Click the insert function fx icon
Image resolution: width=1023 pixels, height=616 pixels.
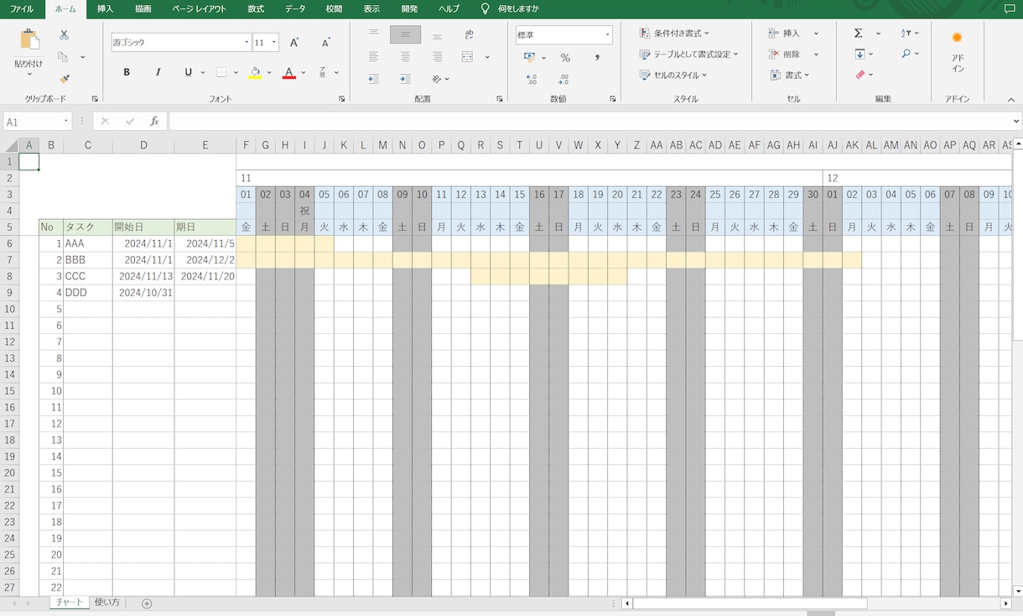click(154, 122)
